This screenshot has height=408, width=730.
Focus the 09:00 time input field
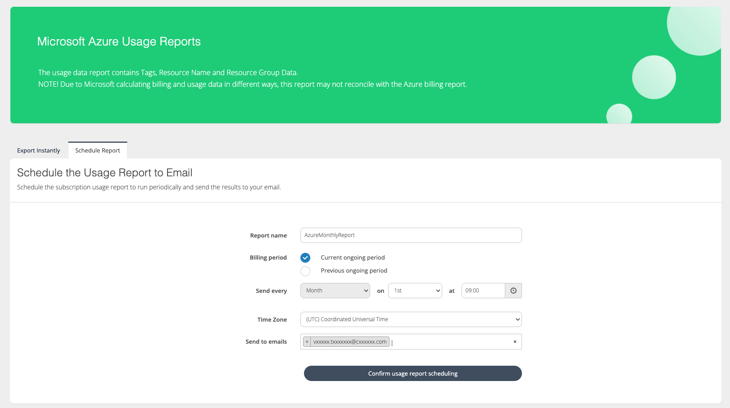[x=483, y=291]
